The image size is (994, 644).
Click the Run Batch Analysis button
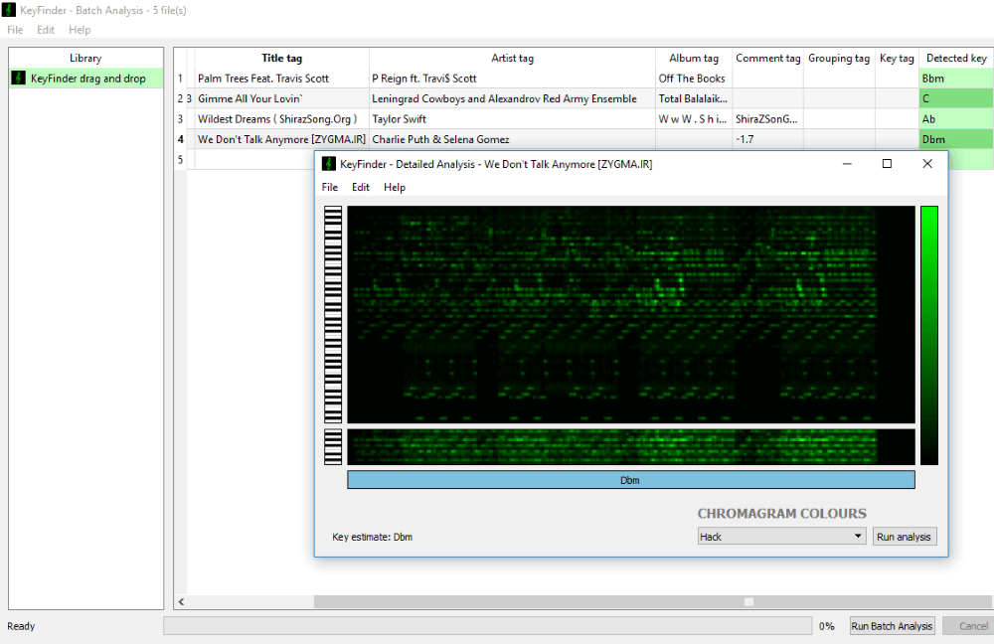892,626
